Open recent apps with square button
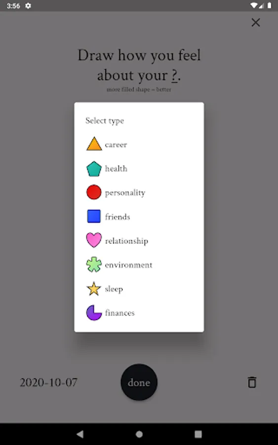The height and width of the screenshot is (445, 278). click(198, 434)
